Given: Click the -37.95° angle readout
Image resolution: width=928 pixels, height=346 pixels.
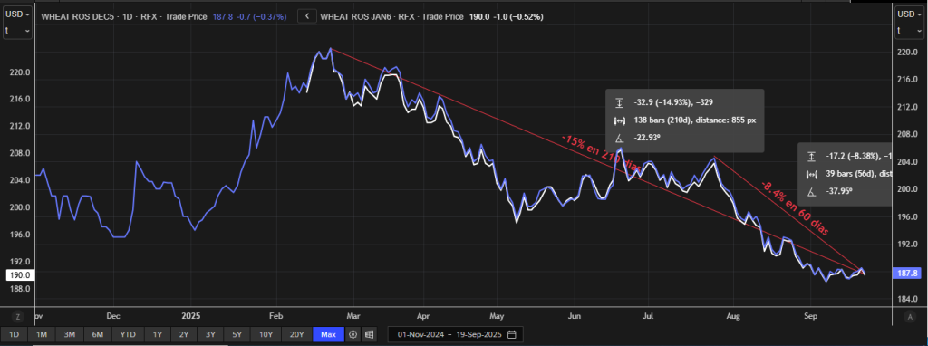Looking at the screenshot, I should (838, 192).
